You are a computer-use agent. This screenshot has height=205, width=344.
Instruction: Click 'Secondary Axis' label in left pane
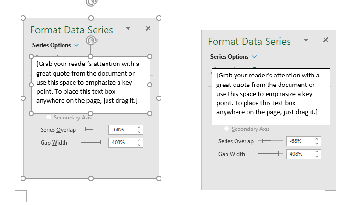pos(73,118)
